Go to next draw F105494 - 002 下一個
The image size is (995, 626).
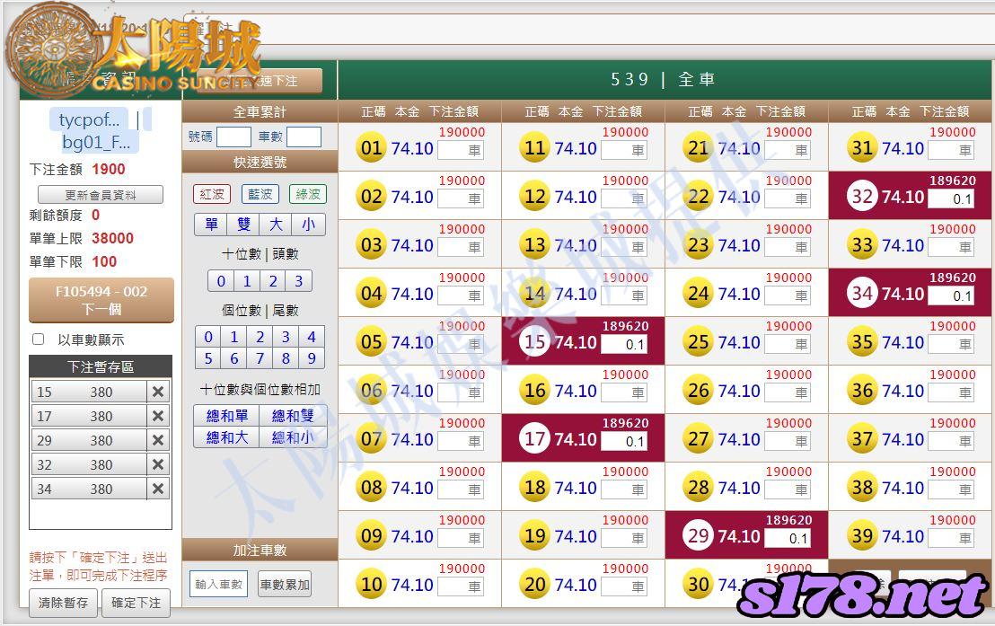[101, 300]
